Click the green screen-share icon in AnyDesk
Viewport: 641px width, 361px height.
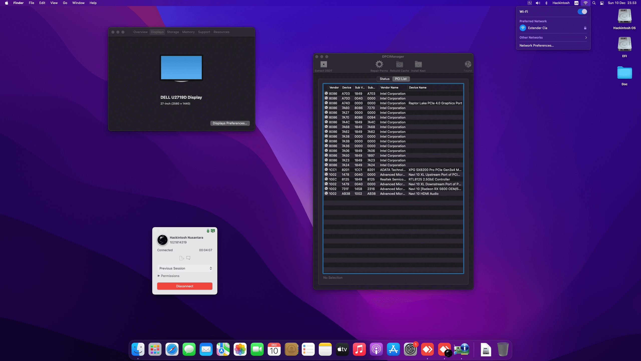click(213, 231)
